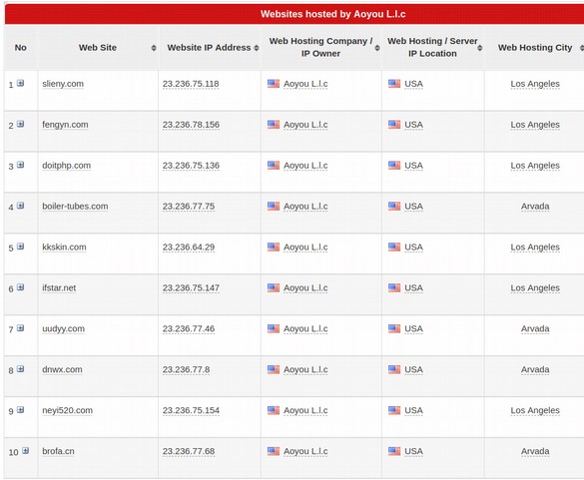Viewport: 584px width, 480px height.
Task: Open slieny.com link
Action: 63,84
